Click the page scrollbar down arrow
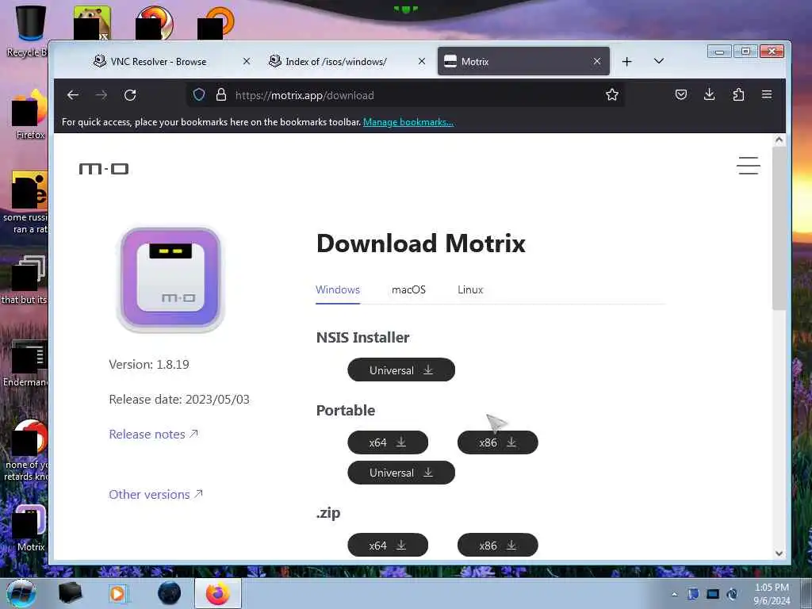Viewport: 812px width, 609px height. click(x=779, y=553)
